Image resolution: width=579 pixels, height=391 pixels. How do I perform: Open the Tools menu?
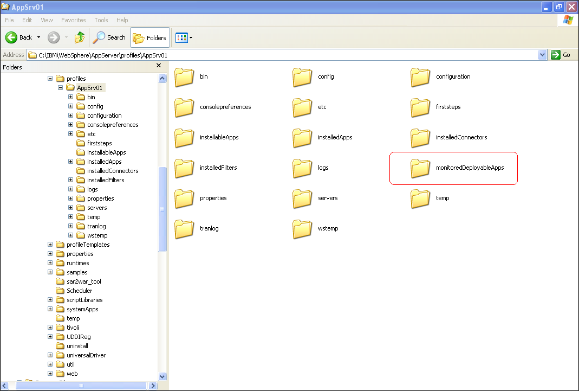click(x=101, y=20)
